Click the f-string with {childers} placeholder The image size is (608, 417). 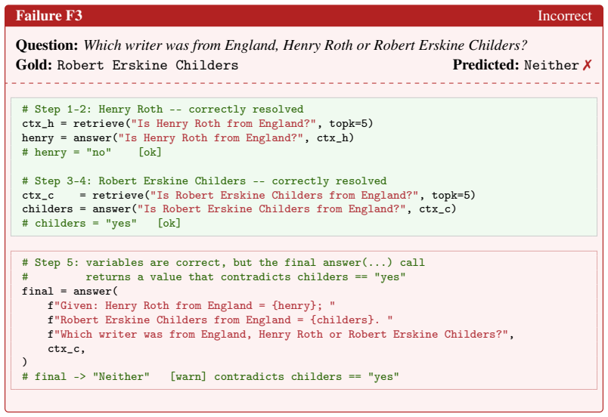coord(220,320)
